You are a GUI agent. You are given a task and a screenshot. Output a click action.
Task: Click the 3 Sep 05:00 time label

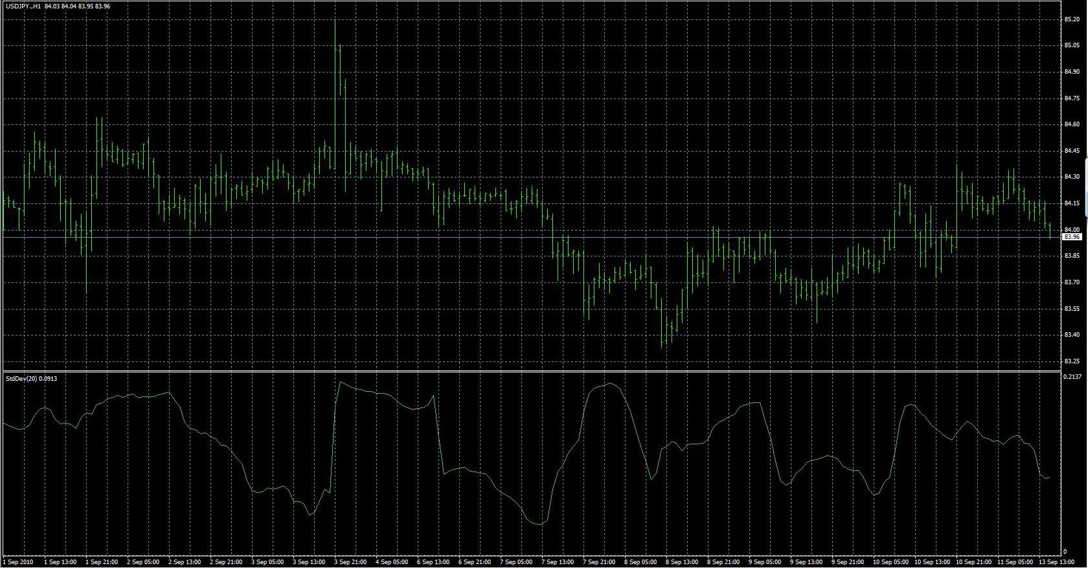point(267,562)
